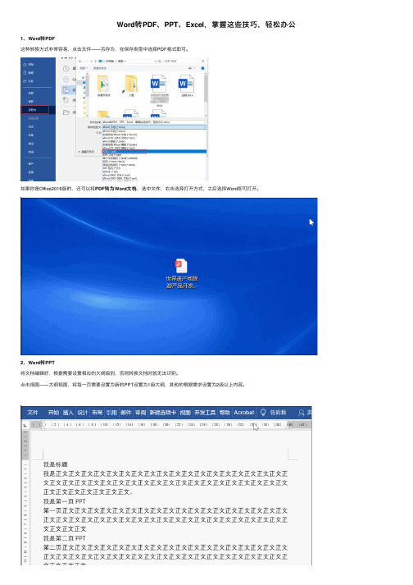Click the tab-stop selector at the ruler corner
This screenshot has height=585, width=413.
pyautogui.click(x=25, y=425)
